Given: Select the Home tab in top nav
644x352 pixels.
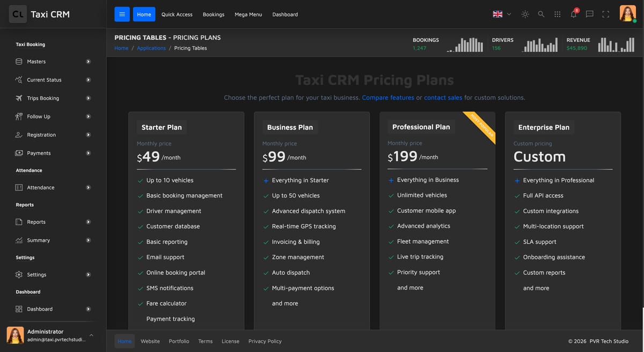Looking at the screenshot, I should (144, 14).
